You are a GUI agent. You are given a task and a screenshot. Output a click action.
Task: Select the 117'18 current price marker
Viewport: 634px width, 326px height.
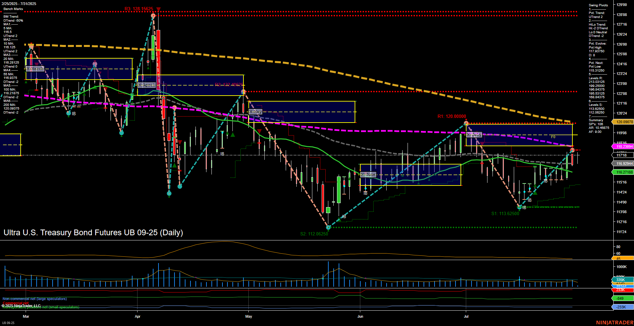(623, 155)
